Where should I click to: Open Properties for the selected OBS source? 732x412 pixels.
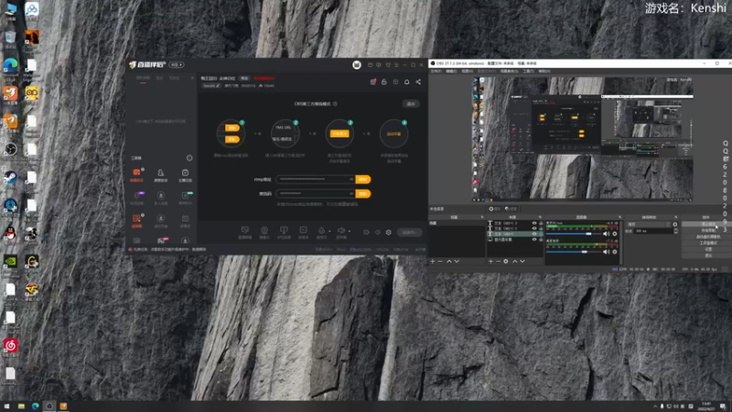[494, 209]
